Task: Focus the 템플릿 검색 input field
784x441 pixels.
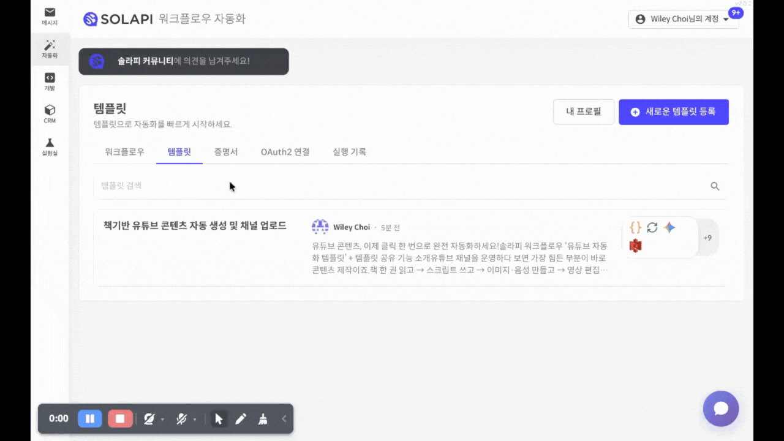Action: click(398, 186)
